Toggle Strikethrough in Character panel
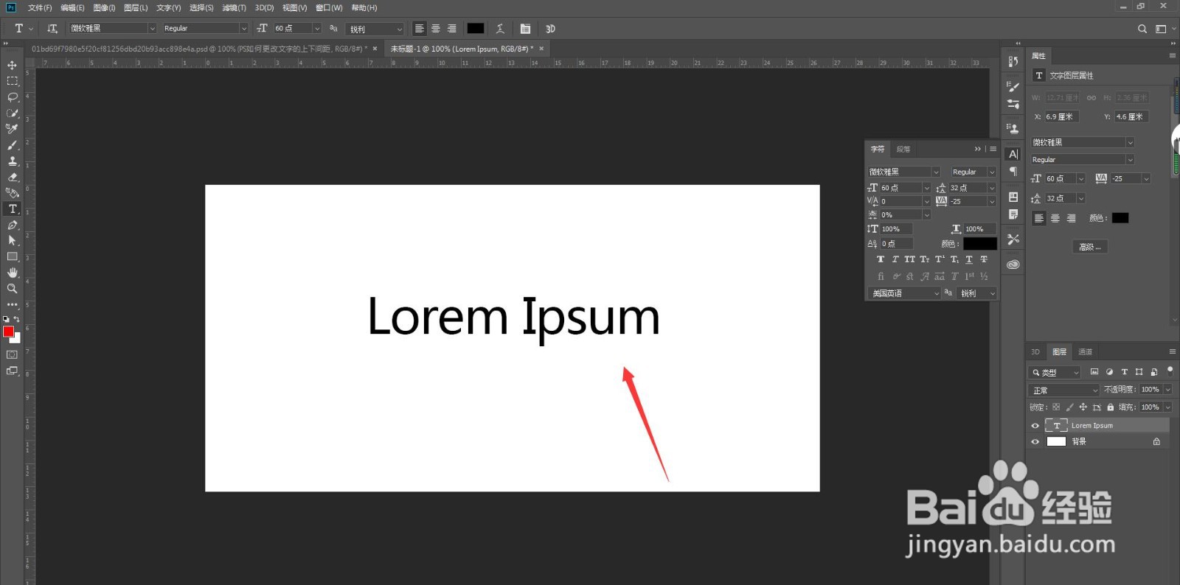Viewport: 1180px width, 585px height. tap(984, 259)
